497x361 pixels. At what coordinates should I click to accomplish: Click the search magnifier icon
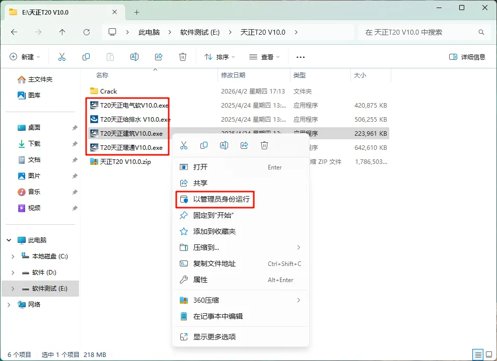coord(481,32)
